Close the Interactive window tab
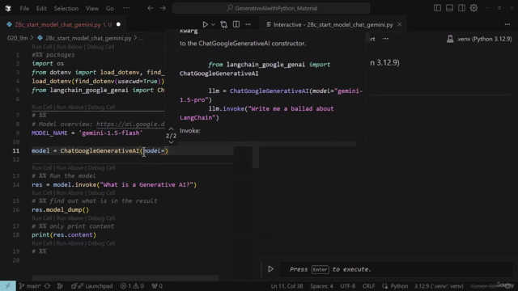The height and width of the screenshot is (291, 518). coord(399,24)
